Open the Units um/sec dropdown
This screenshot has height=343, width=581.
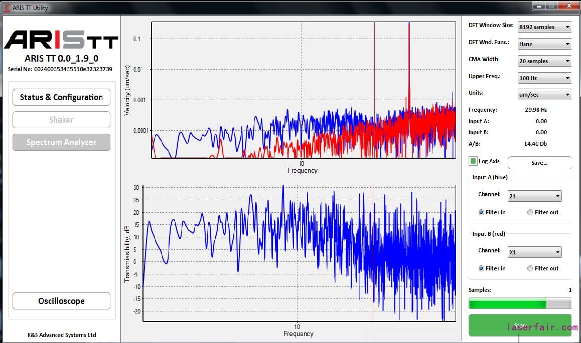pyautogui.click(x=544, y=95)
